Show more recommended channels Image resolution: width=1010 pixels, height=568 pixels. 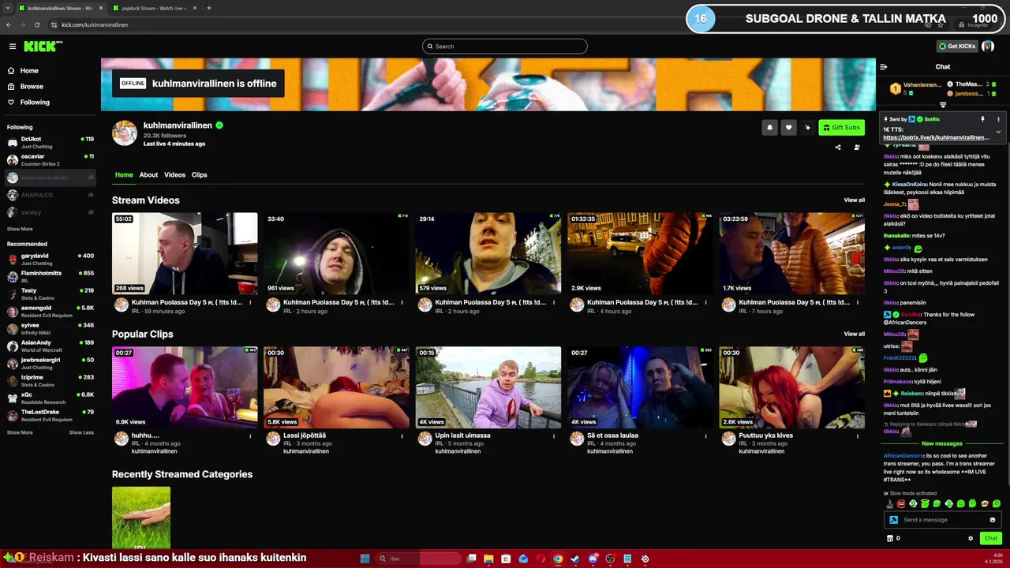tap(20, 432)
